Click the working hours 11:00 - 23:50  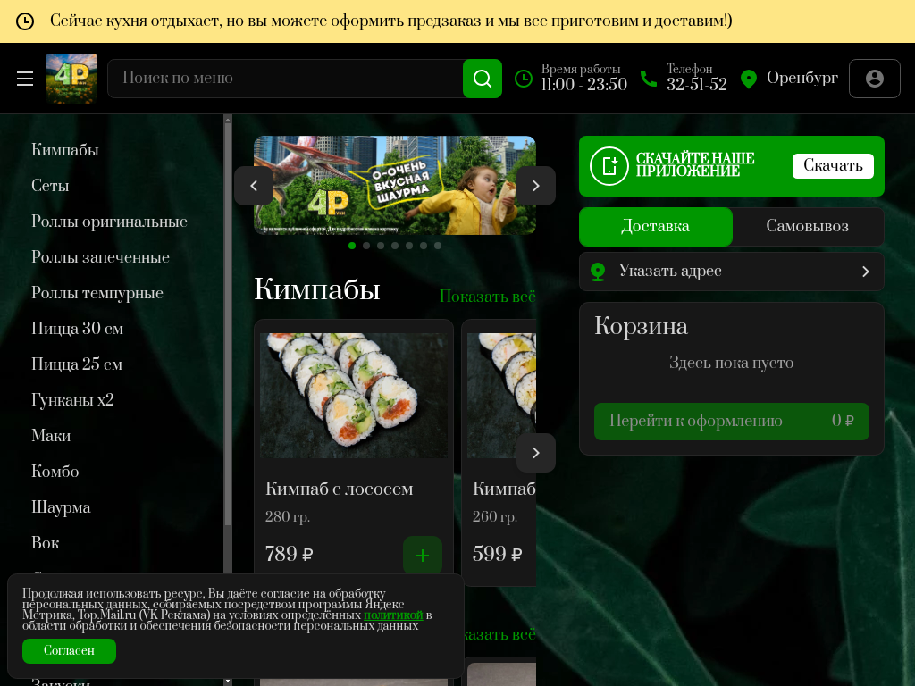tap(584, 85)
